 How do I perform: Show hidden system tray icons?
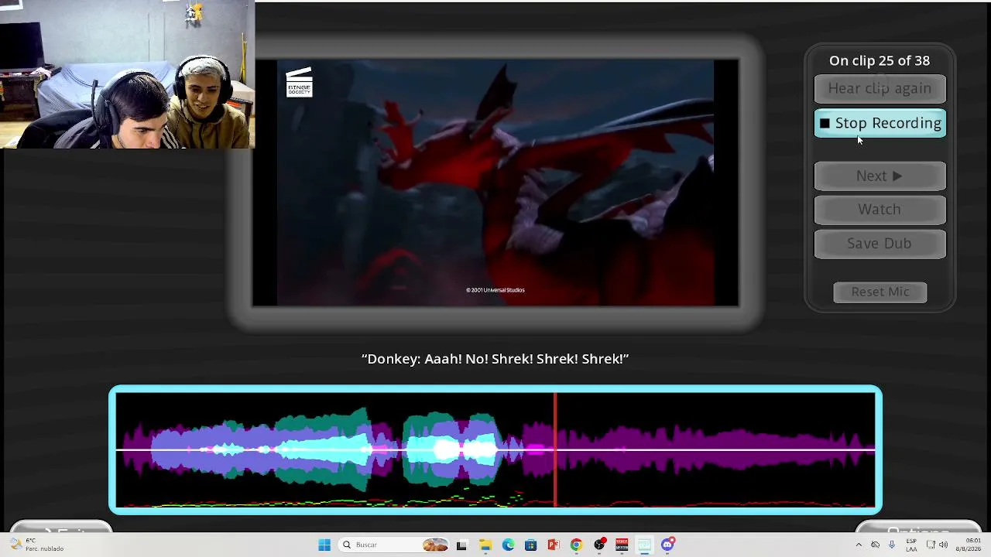pyautogui.click(x=859, y=545)
